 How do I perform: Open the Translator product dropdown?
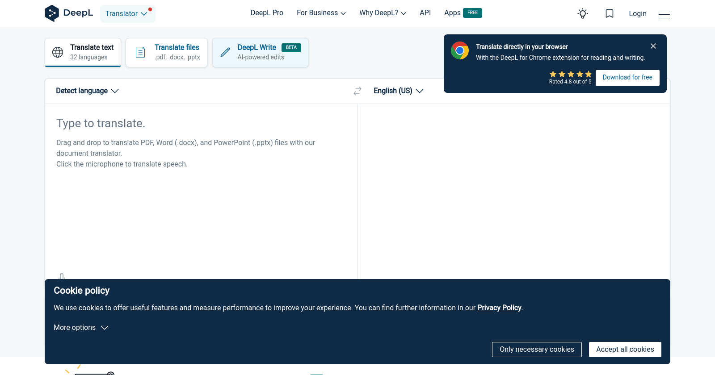[x=128, y=14]
